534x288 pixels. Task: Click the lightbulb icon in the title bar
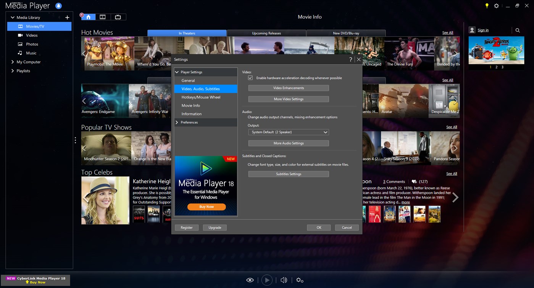click(x=486, y=6)
